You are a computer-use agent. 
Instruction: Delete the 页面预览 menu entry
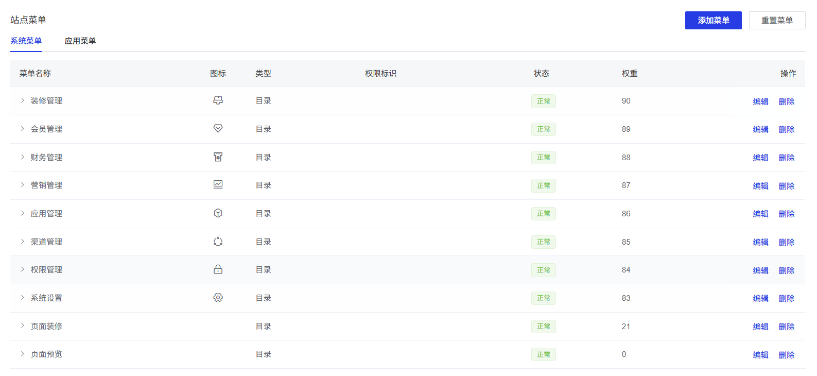(786, 355)
